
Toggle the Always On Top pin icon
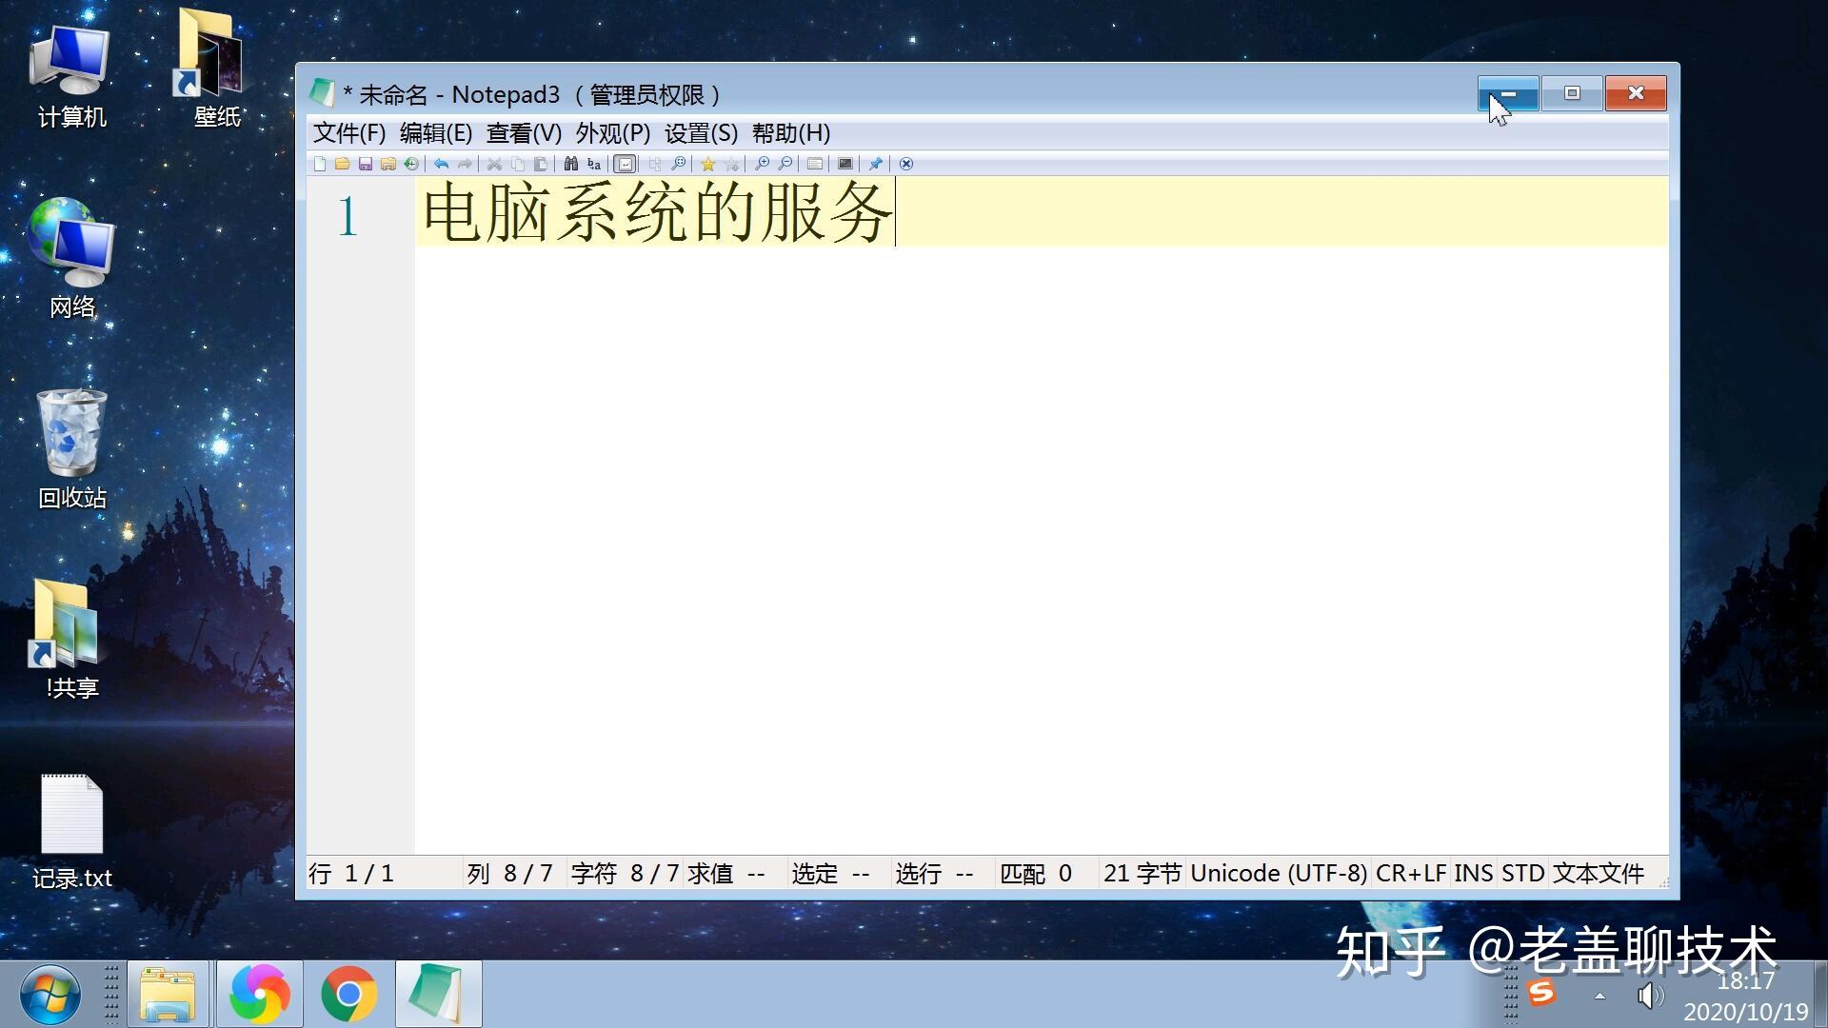[876, 164]
